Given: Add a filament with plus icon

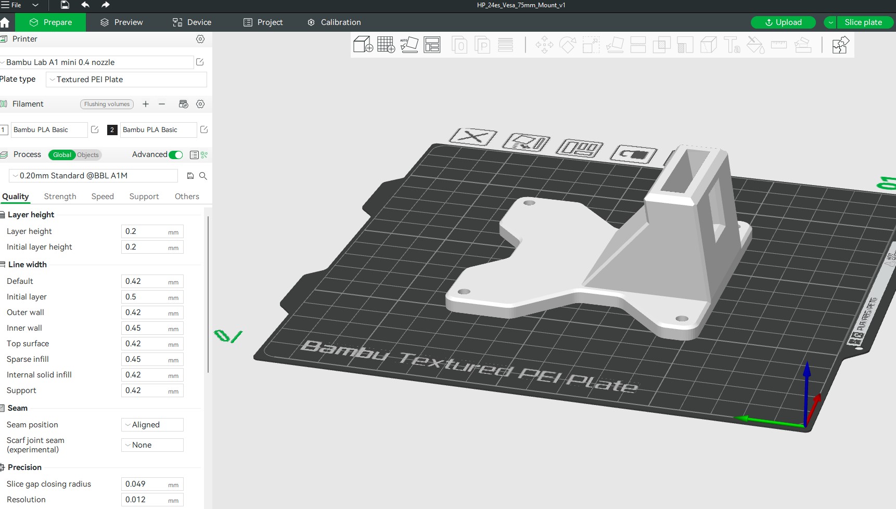Looking at the screenshot, I should point(146,104).
